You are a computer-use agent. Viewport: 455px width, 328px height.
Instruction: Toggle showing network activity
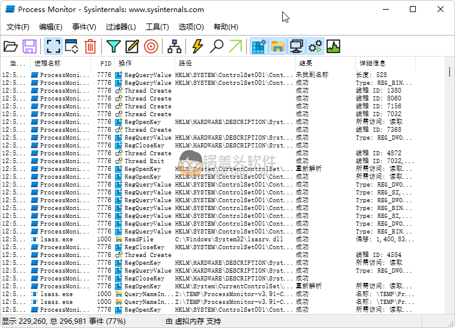click(x=296, y=46)
